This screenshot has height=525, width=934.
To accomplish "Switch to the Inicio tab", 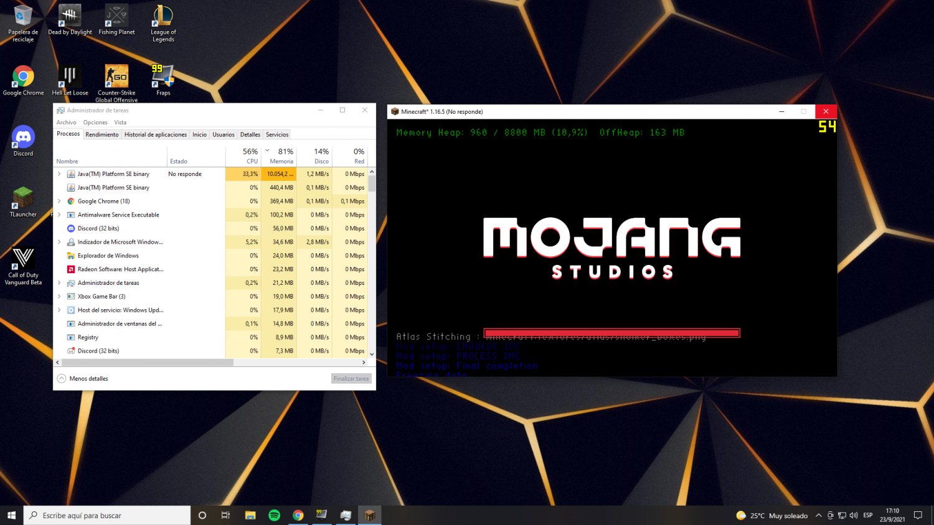I will click(199, 134).
